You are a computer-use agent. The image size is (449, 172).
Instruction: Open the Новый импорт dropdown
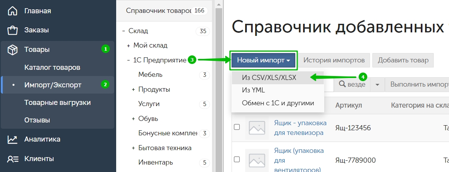point(264,60)
